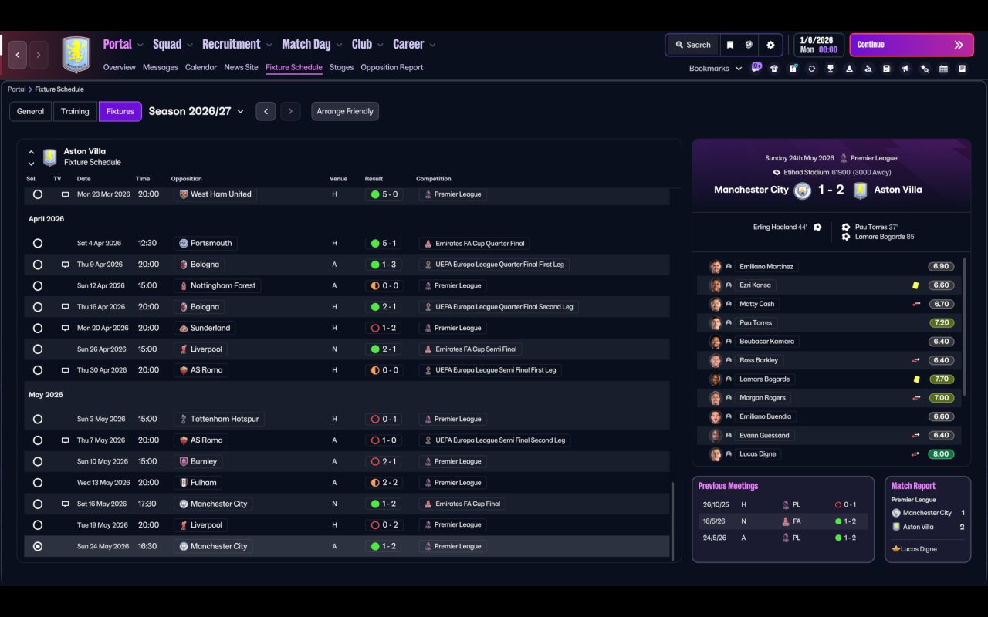Click the calendar icon in the bookmarks bar

point(943,69)
